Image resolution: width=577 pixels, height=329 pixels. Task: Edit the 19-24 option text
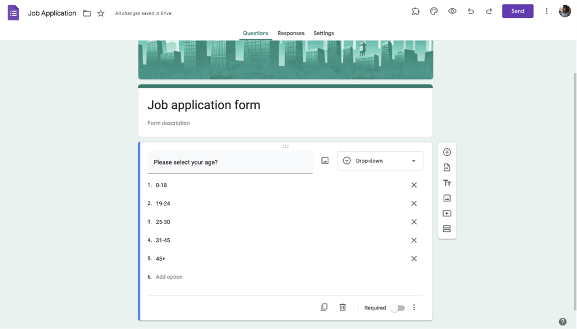click(x=163, y=204)
